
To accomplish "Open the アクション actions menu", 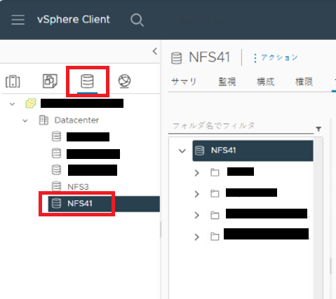I will (275, 57).
